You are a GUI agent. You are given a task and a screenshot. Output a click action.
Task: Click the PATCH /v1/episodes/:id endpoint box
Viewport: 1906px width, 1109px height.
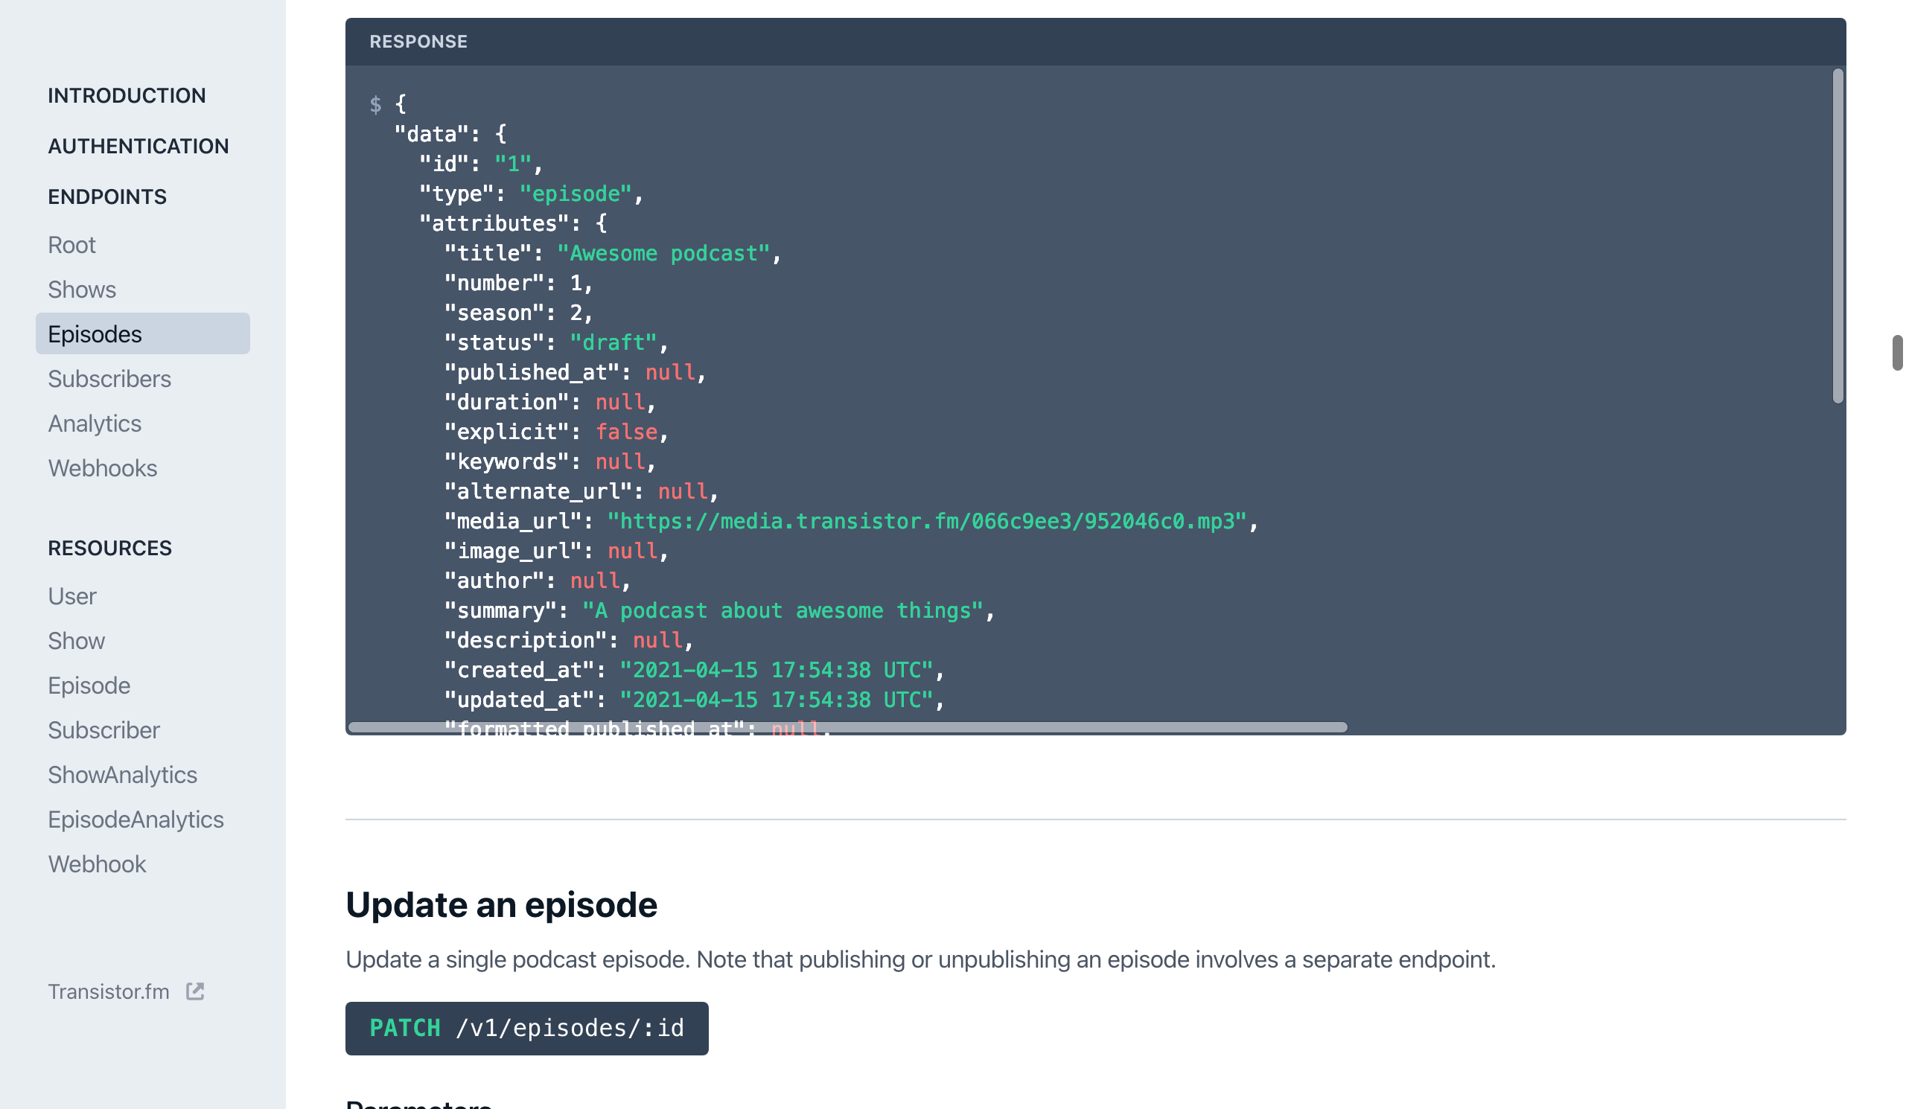coord(526,1028)
